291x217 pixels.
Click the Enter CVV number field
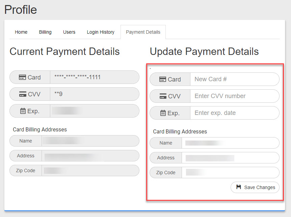pos(234,96)
